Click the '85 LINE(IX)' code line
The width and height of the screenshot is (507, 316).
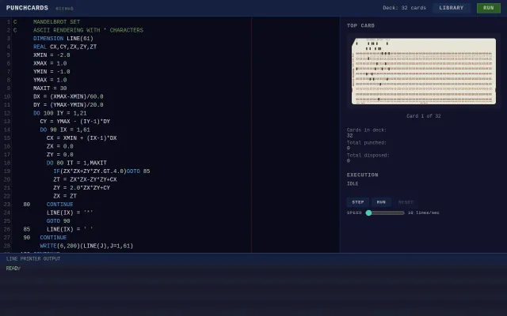pyautogui.click(x=58, y=229)
